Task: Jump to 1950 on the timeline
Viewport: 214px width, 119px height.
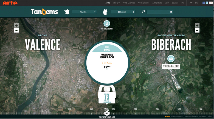Action: [70, 109]
